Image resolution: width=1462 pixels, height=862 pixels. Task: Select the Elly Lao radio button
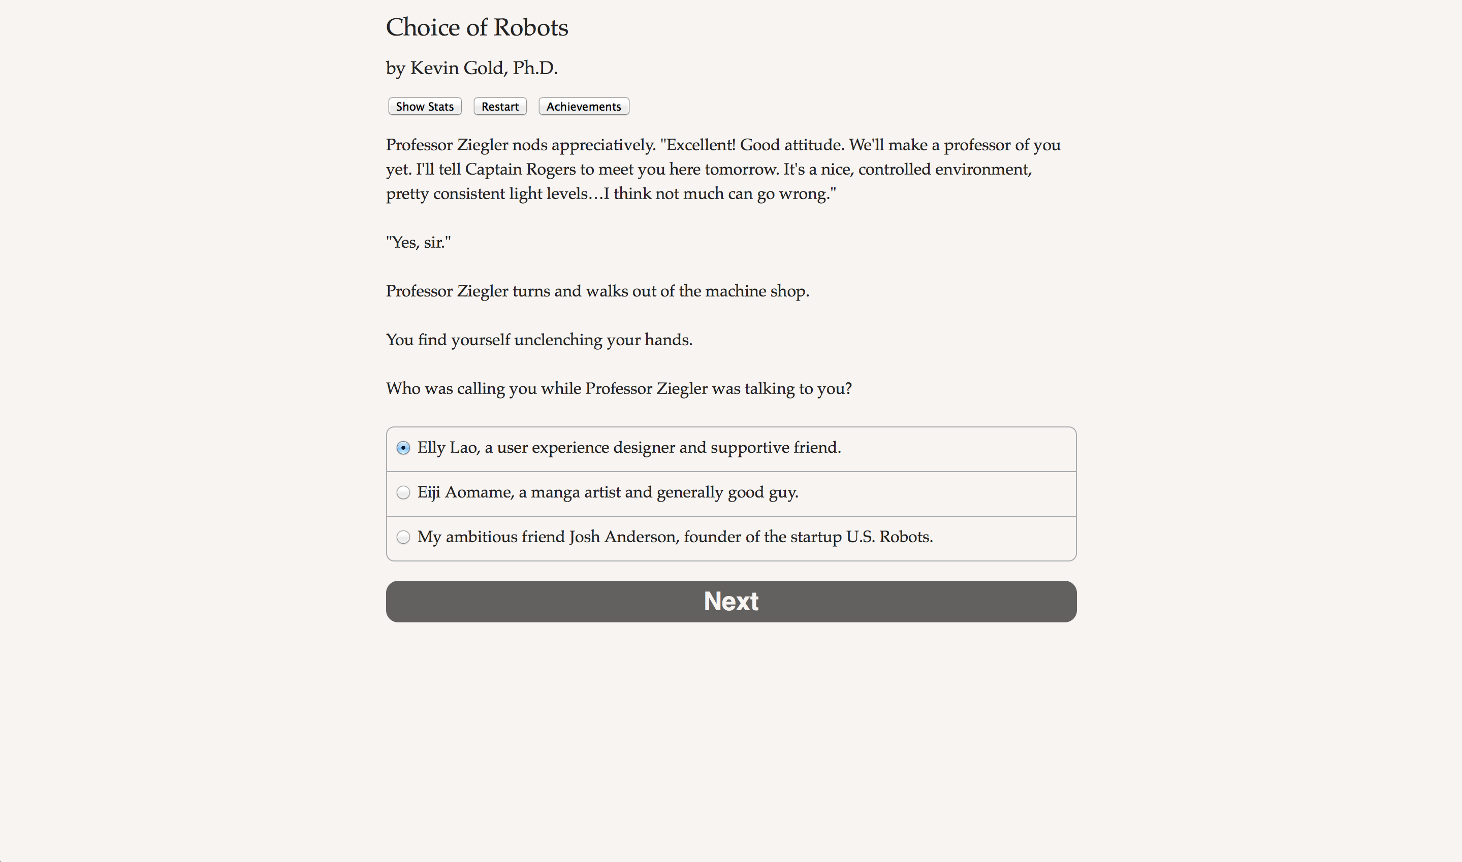tap(403, 448)
